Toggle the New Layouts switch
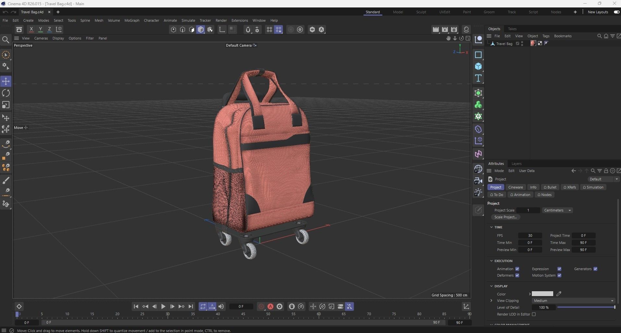 click(616, 12)
